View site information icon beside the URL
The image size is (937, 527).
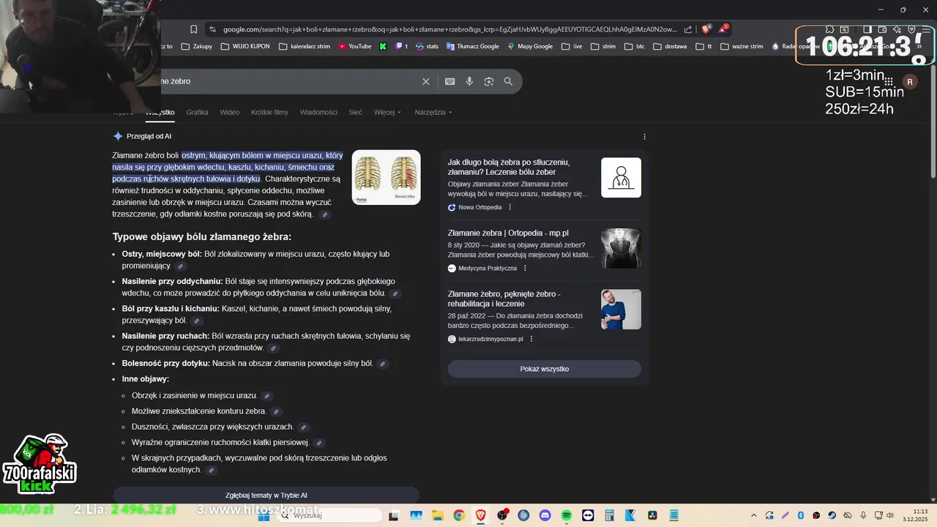coord(212,29)
